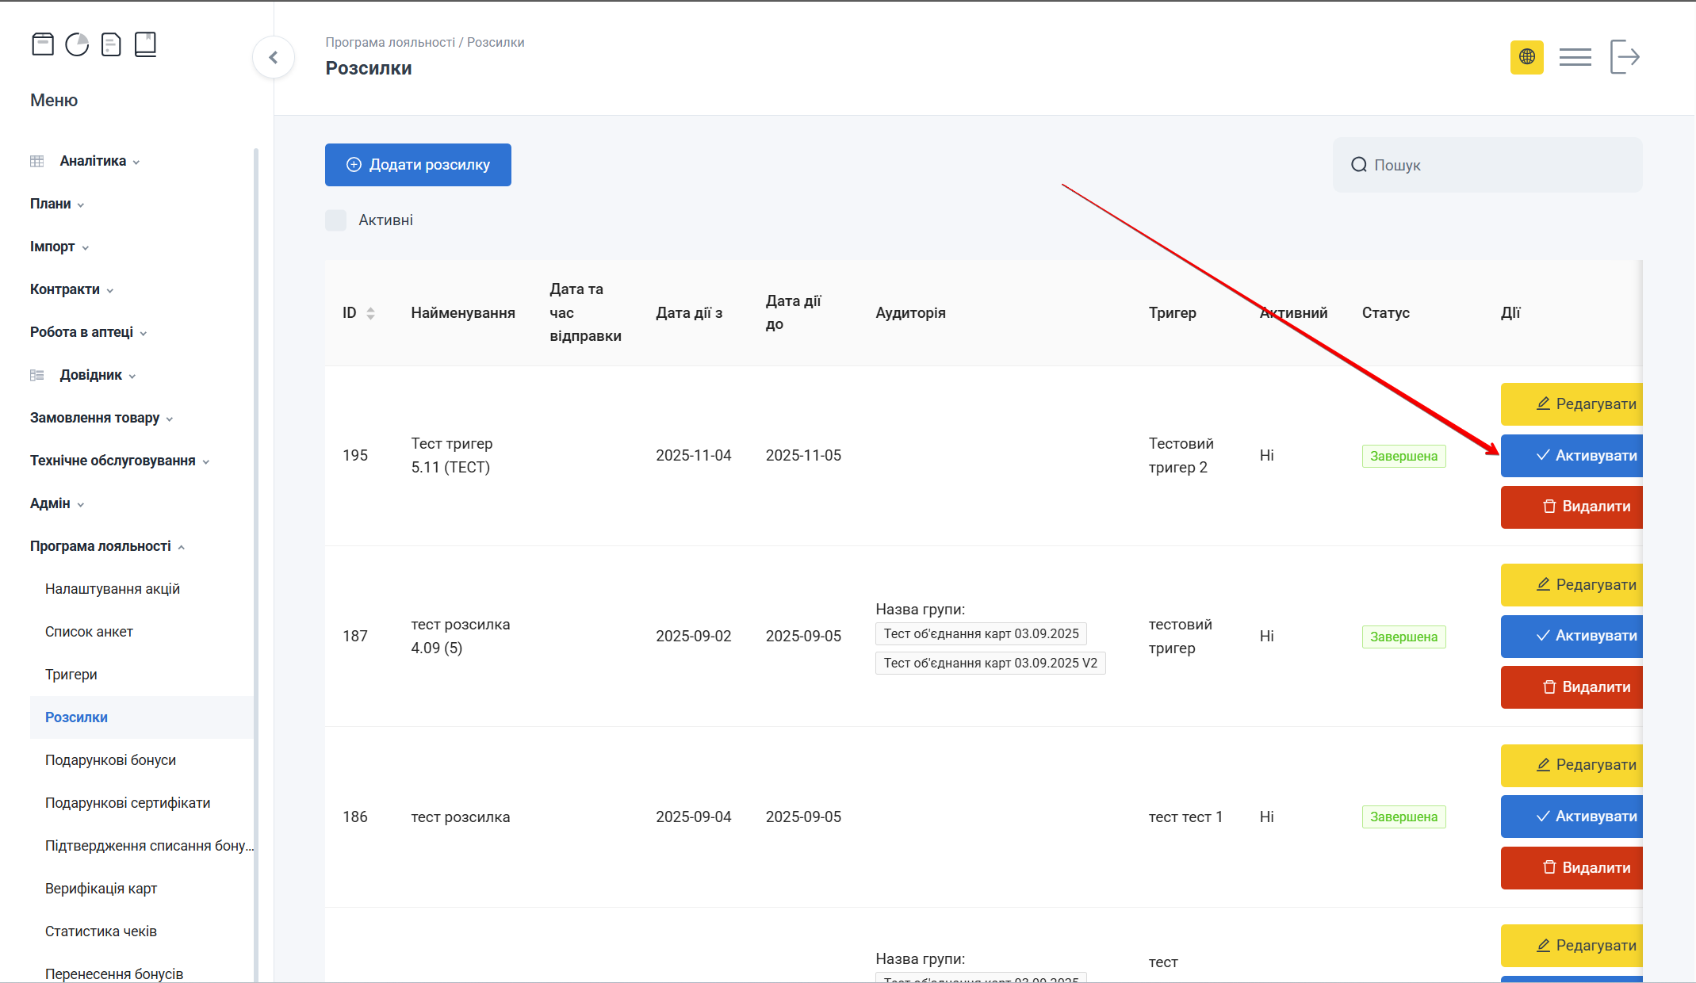
Task: Open the hamburger lines icon at top right
Action: 1575,57
